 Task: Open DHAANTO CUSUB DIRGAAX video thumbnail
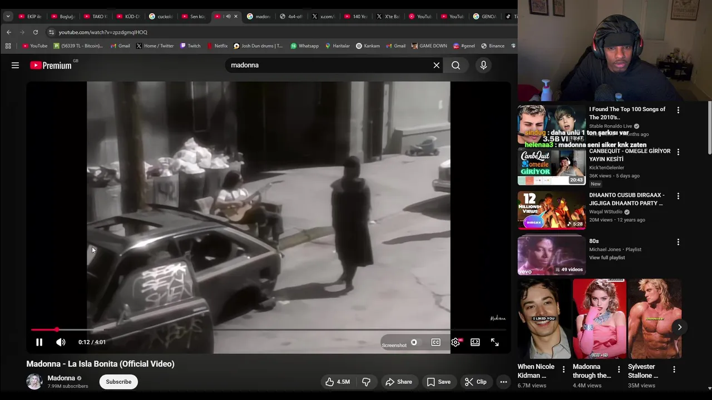coord(551,211)
